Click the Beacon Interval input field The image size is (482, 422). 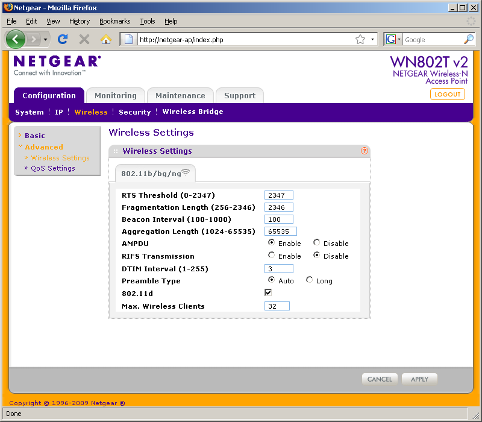[x=279, y=219]
